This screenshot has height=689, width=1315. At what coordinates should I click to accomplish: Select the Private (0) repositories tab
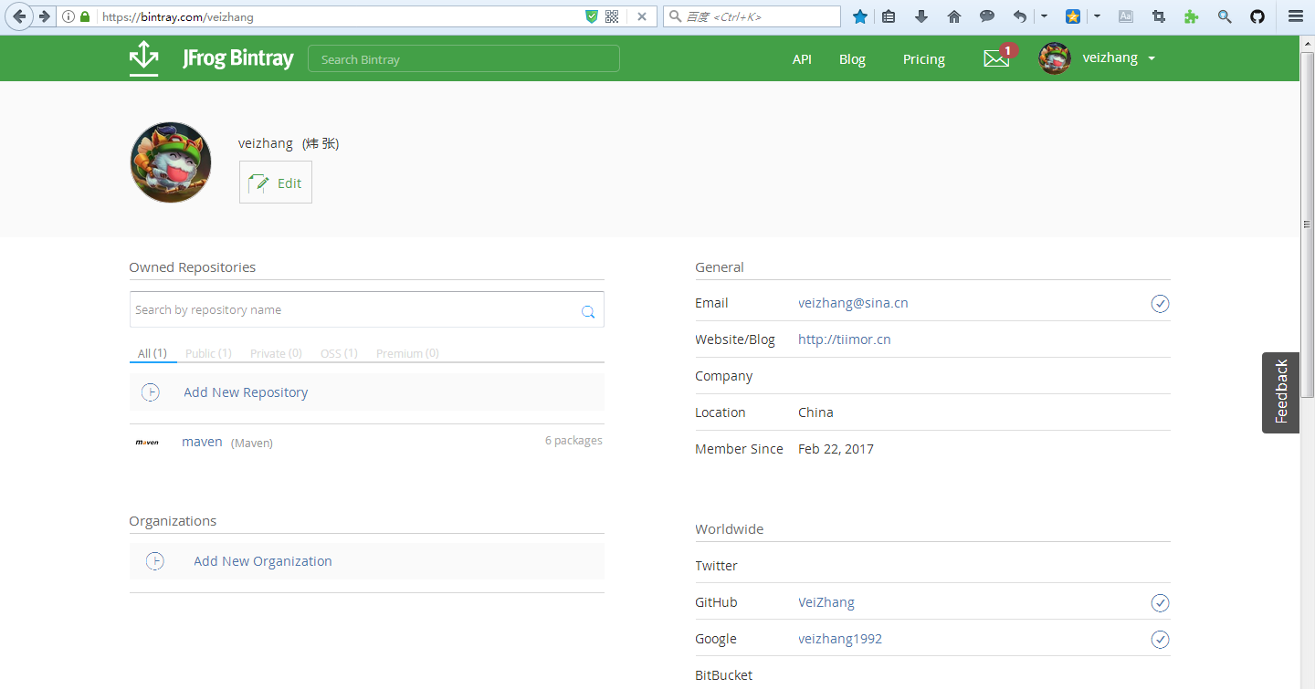tap(276, 353)
